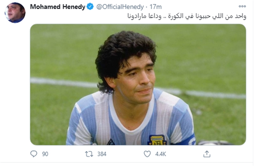The image size is (254, 166).
Task: Click the blue verified badge
Action: point(90,7)
